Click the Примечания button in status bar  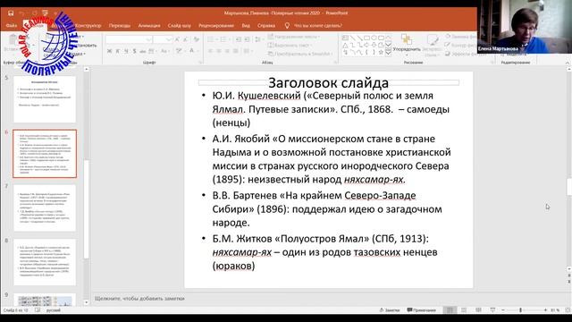[x=422, y=310]
